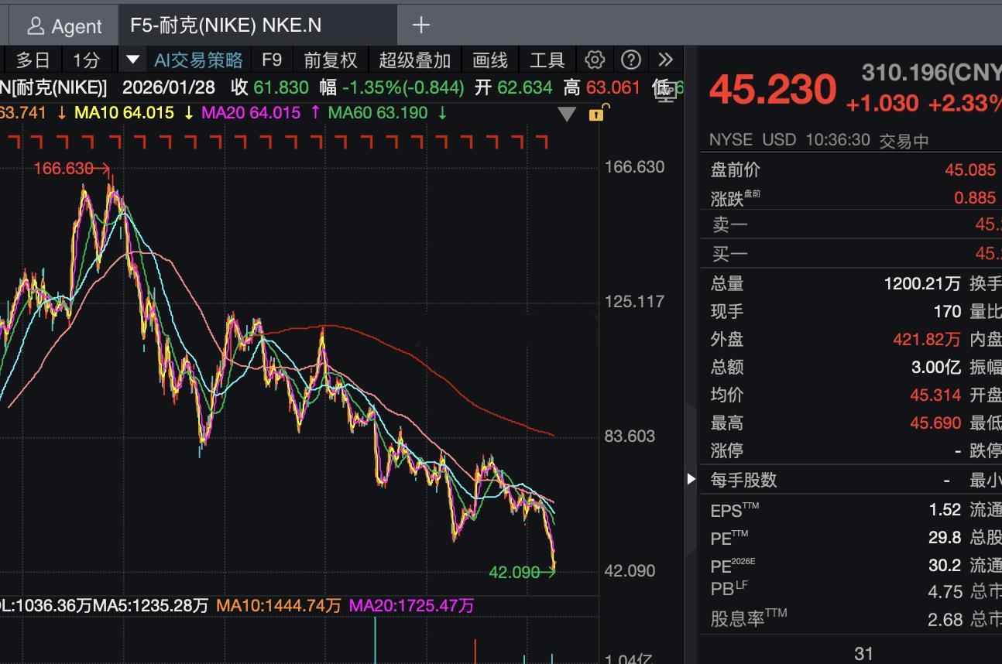Screen dimensions: 1002x664
Task: Switch to the Agent tab
Action: pyautogui.click(x=64, y=26)
